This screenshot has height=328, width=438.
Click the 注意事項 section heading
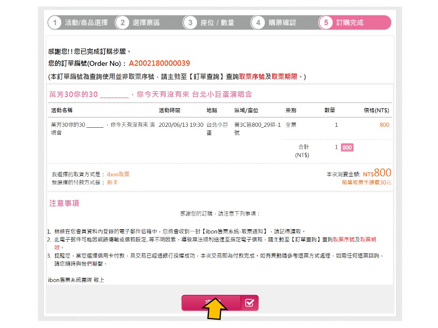[x=64, y=203]
